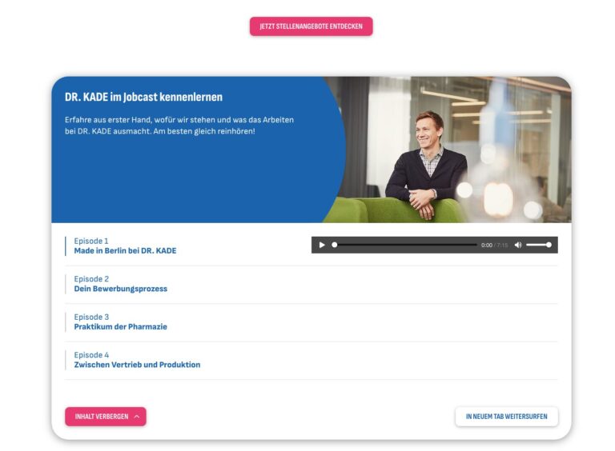
Task: Select Dein Bewerbungsprozess episode title
Action: pos(120,289)
